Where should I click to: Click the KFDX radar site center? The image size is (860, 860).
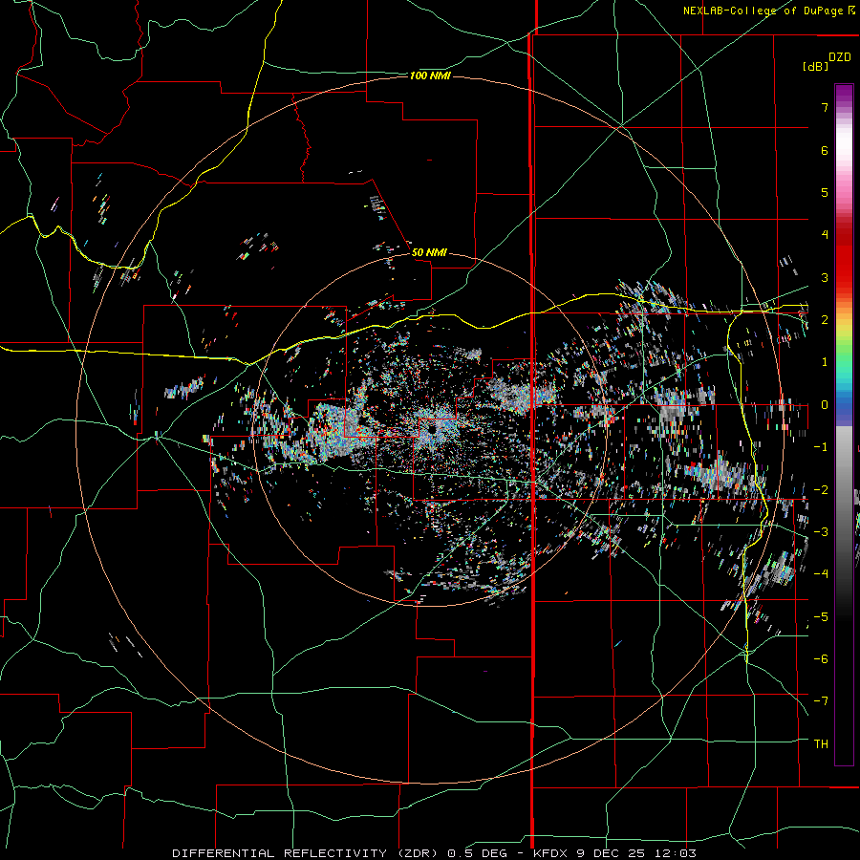[431, 431]
